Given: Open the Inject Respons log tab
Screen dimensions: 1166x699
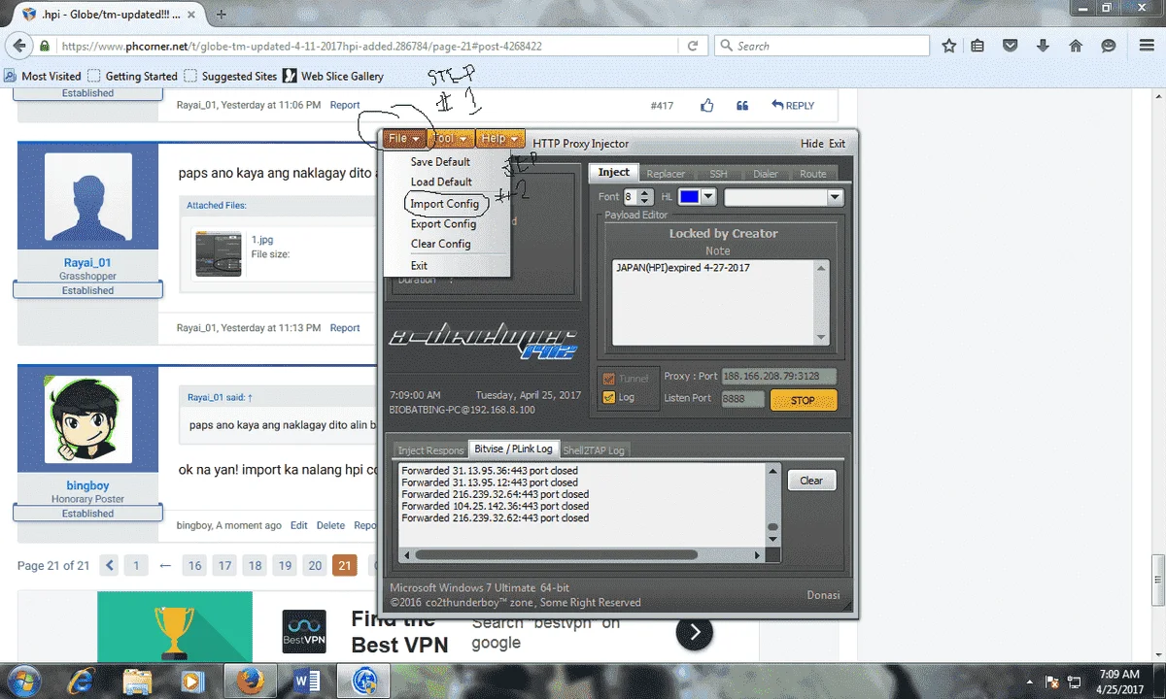Looking at the screenshot, I should (x=430, y=450).
